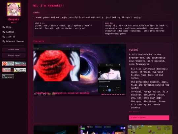Image resolution: width=178 pixels, height=134 pixels.
Task: Click the 'about' section heading
Action: [37, 13]
